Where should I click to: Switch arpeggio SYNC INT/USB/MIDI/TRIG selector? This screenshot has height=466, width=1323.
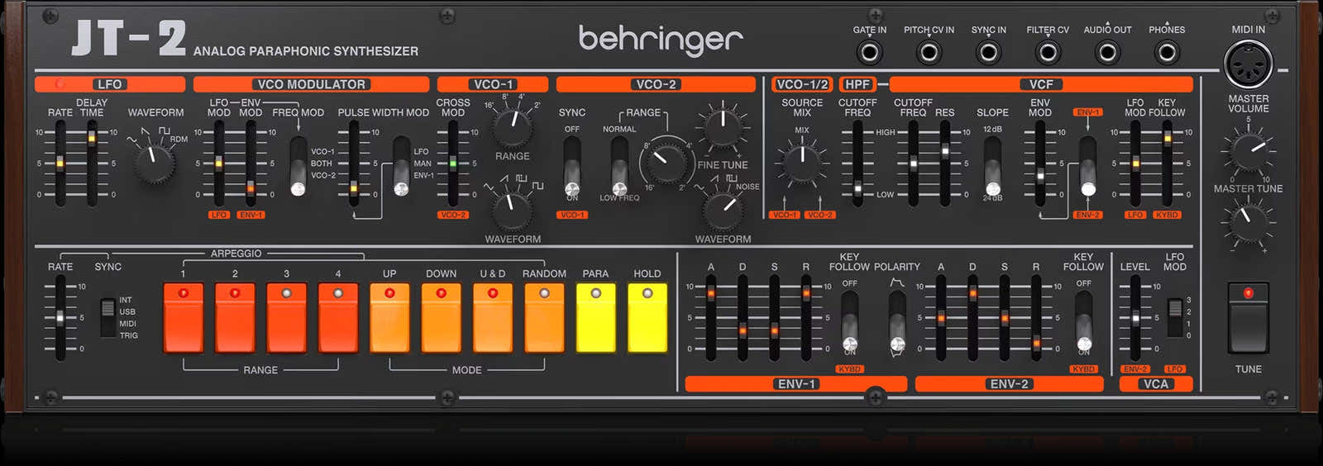[107, 318]
